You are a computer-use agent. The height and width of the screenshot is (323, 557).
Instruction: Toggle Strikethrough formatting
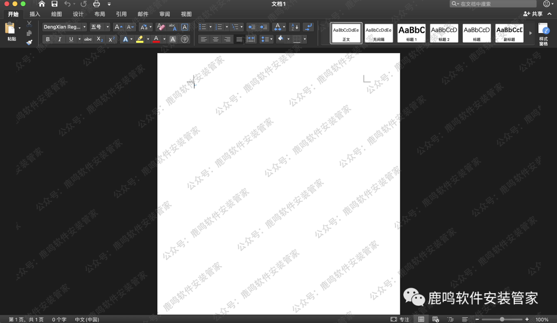[88, 39]
